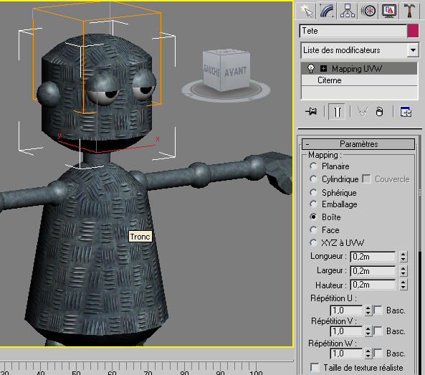Click the Répétition V value field

click(x=346, y=331)
